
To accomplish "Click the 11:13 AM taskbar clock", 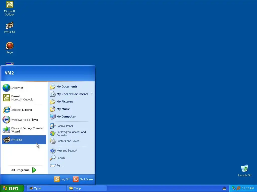I will (x=248, y=188).
